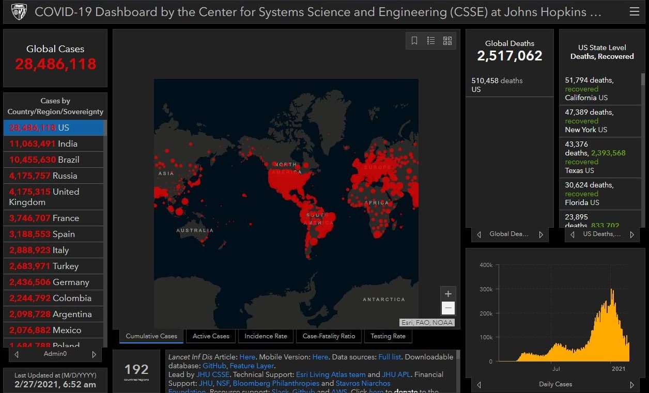Select Germany in the country list

coord(53,282)
